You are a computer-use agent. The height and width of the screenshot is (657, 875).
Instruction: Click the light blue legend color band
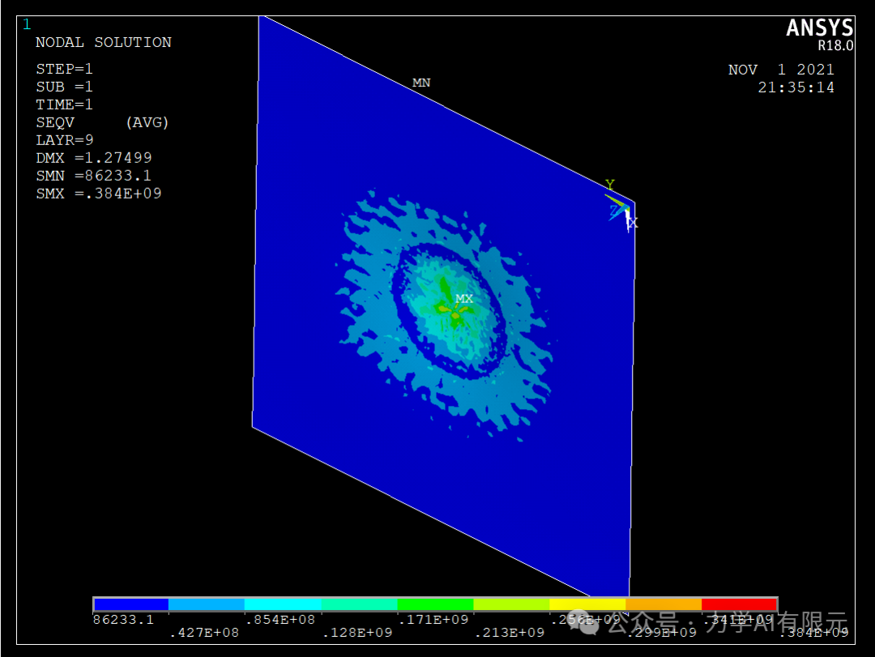(x=207, y=604)
